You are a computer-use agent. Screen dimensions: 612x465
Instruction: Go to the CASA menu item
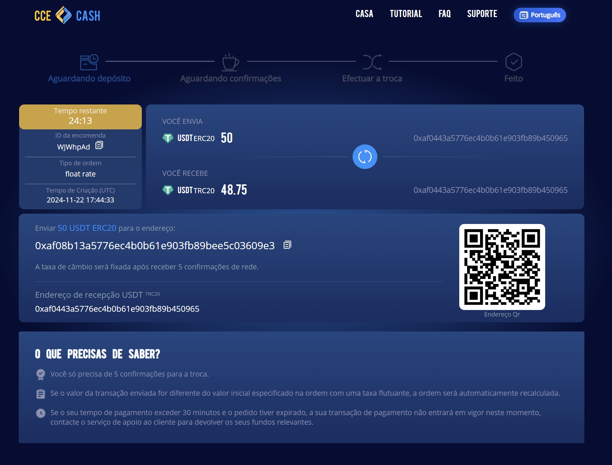(x=364, y=14)
